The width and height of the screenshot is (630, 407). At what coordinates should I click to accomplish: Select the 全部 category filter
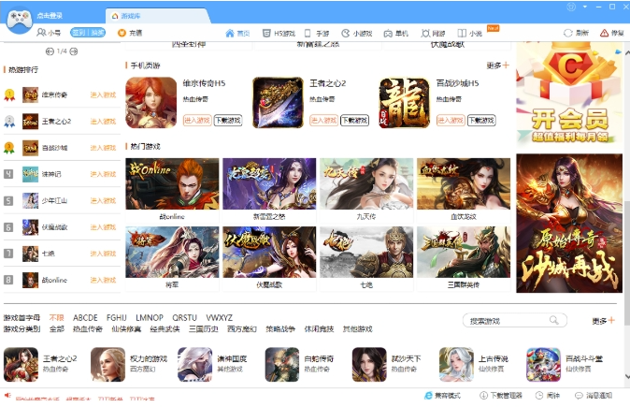point(57,329)
